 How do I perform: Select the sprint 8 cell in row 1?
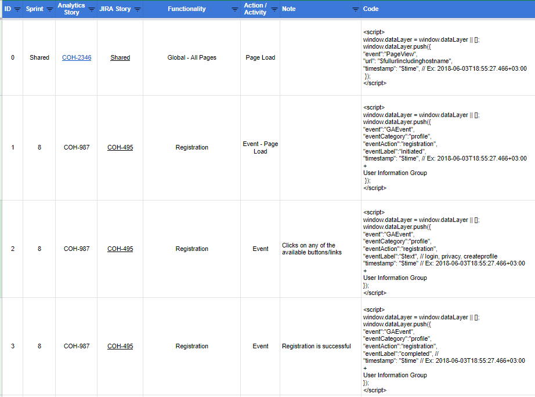(x=39, y=148)
